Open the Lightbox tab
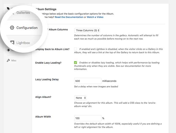The image size is (176, 133). [x=23, y=43]
